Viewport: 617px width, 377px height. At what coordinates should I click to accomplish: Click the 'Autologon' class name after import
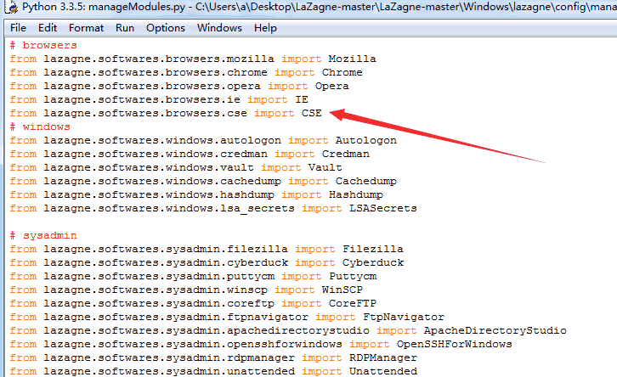365,141
